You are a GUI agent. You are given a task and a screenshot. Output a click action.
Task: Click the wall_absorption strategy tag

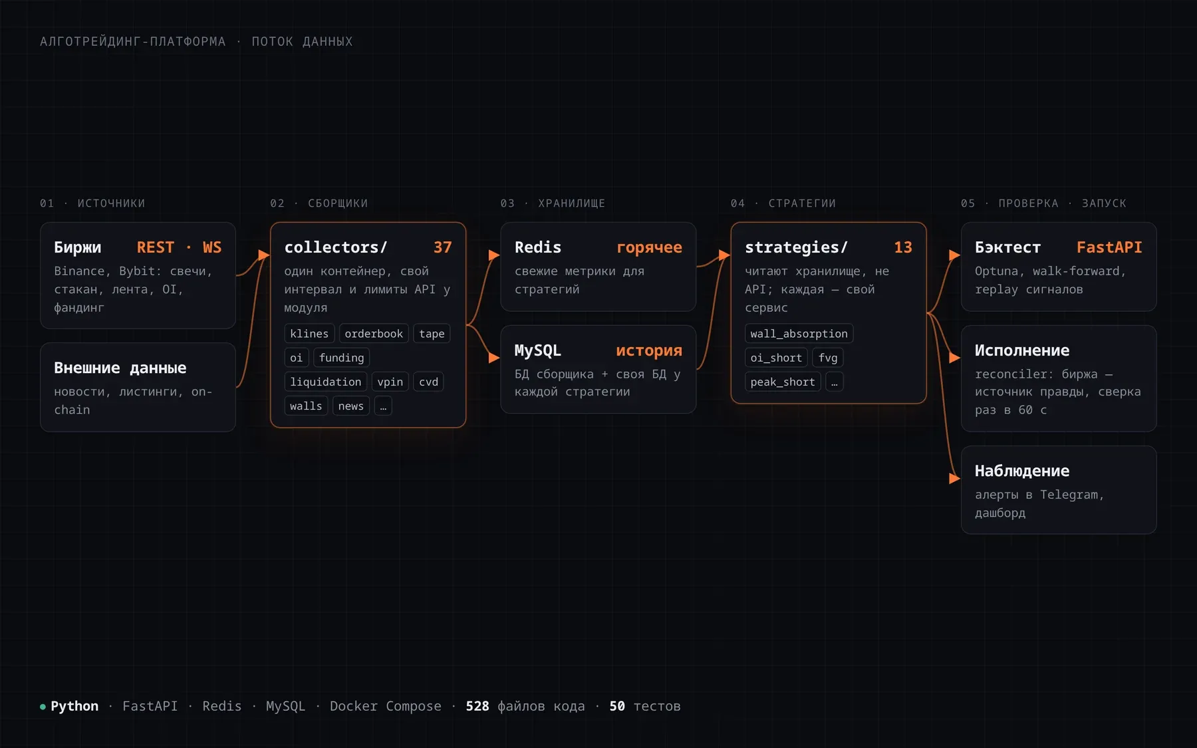click(799, 334)
